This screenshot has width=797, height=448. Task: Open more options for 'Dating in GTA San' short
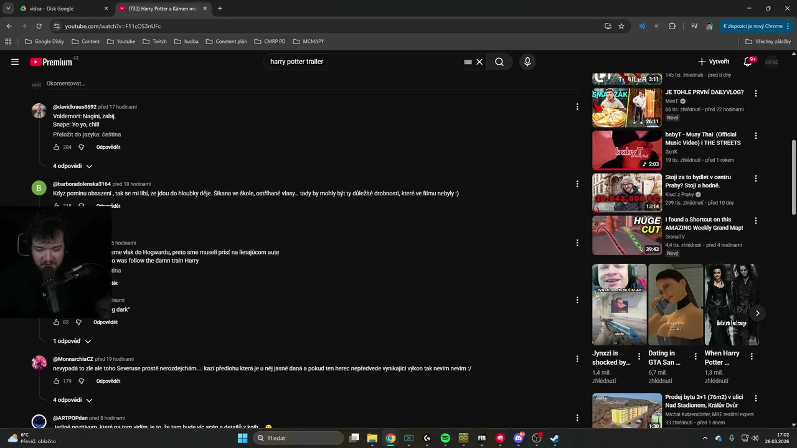tap(696, 357)
